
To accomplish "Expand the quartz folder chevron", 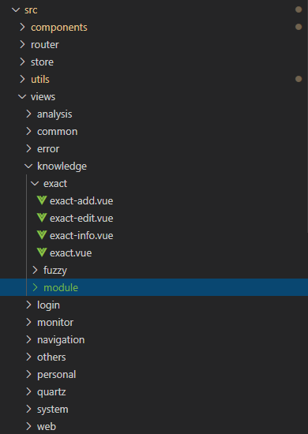I will point(28,391).
